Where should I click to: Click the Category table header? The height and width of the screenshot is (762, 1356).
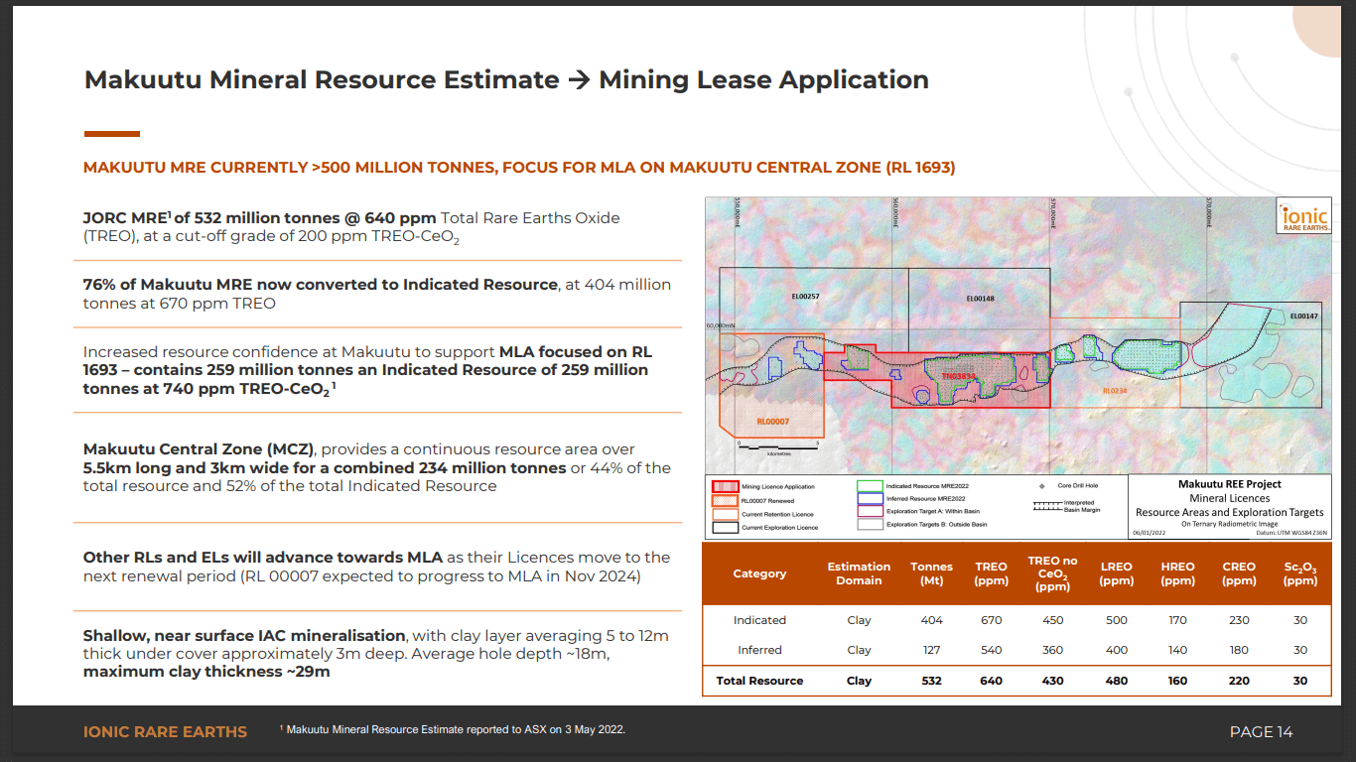(x=759, y=573)
